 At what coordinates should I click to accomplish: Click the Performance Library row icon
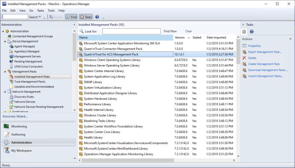[x=81, y=105]
